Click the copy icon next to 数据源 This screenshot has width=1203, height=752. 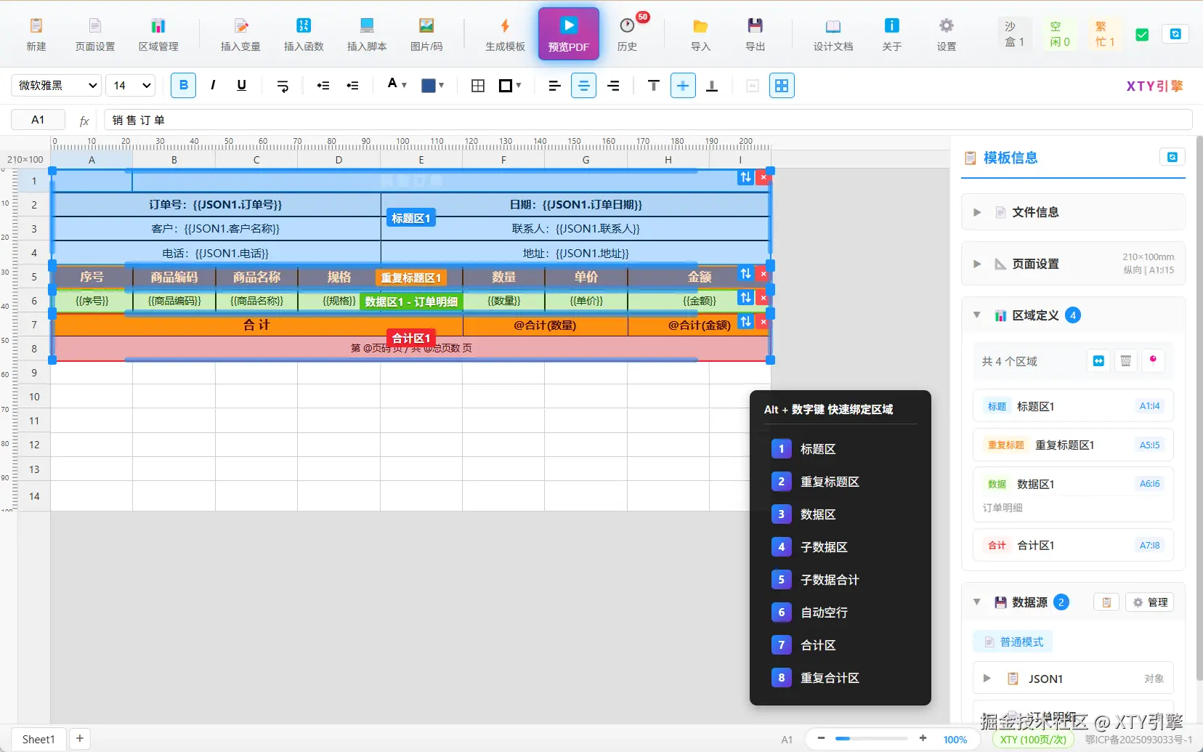click(x=1106, y=602)
